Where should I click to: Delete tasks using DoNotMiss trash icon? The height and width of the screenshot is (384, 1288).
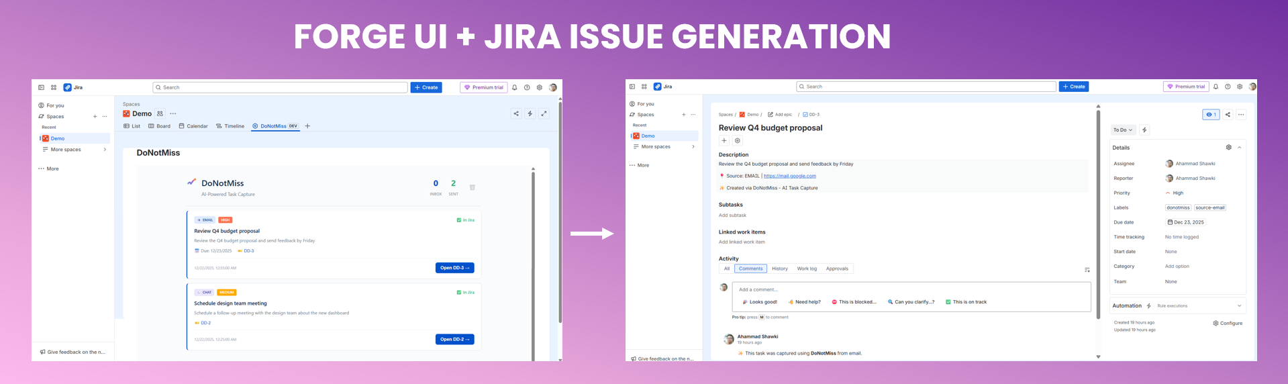click(x=473, y=187)
